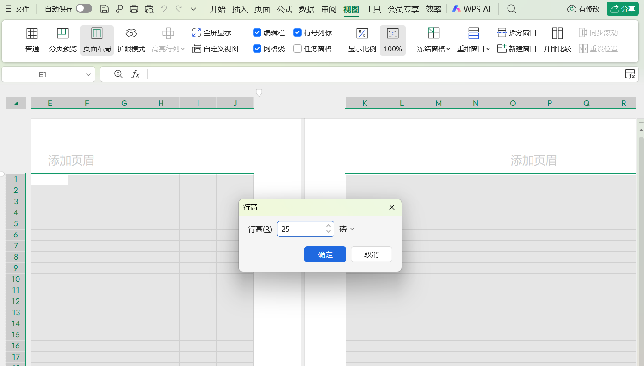Expand the Name Box dropdown arrow
644x366 pixels.
click(88, 74)
